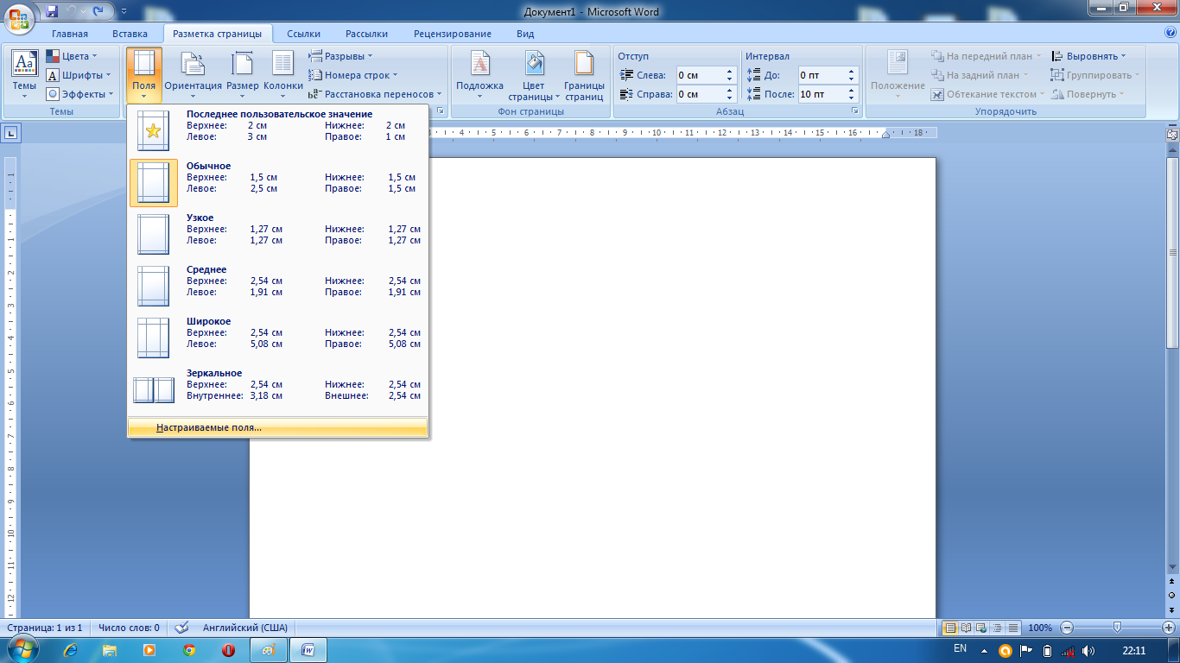Toggle the ruler above the vertical scrollbar

(x=1172, y=134)
